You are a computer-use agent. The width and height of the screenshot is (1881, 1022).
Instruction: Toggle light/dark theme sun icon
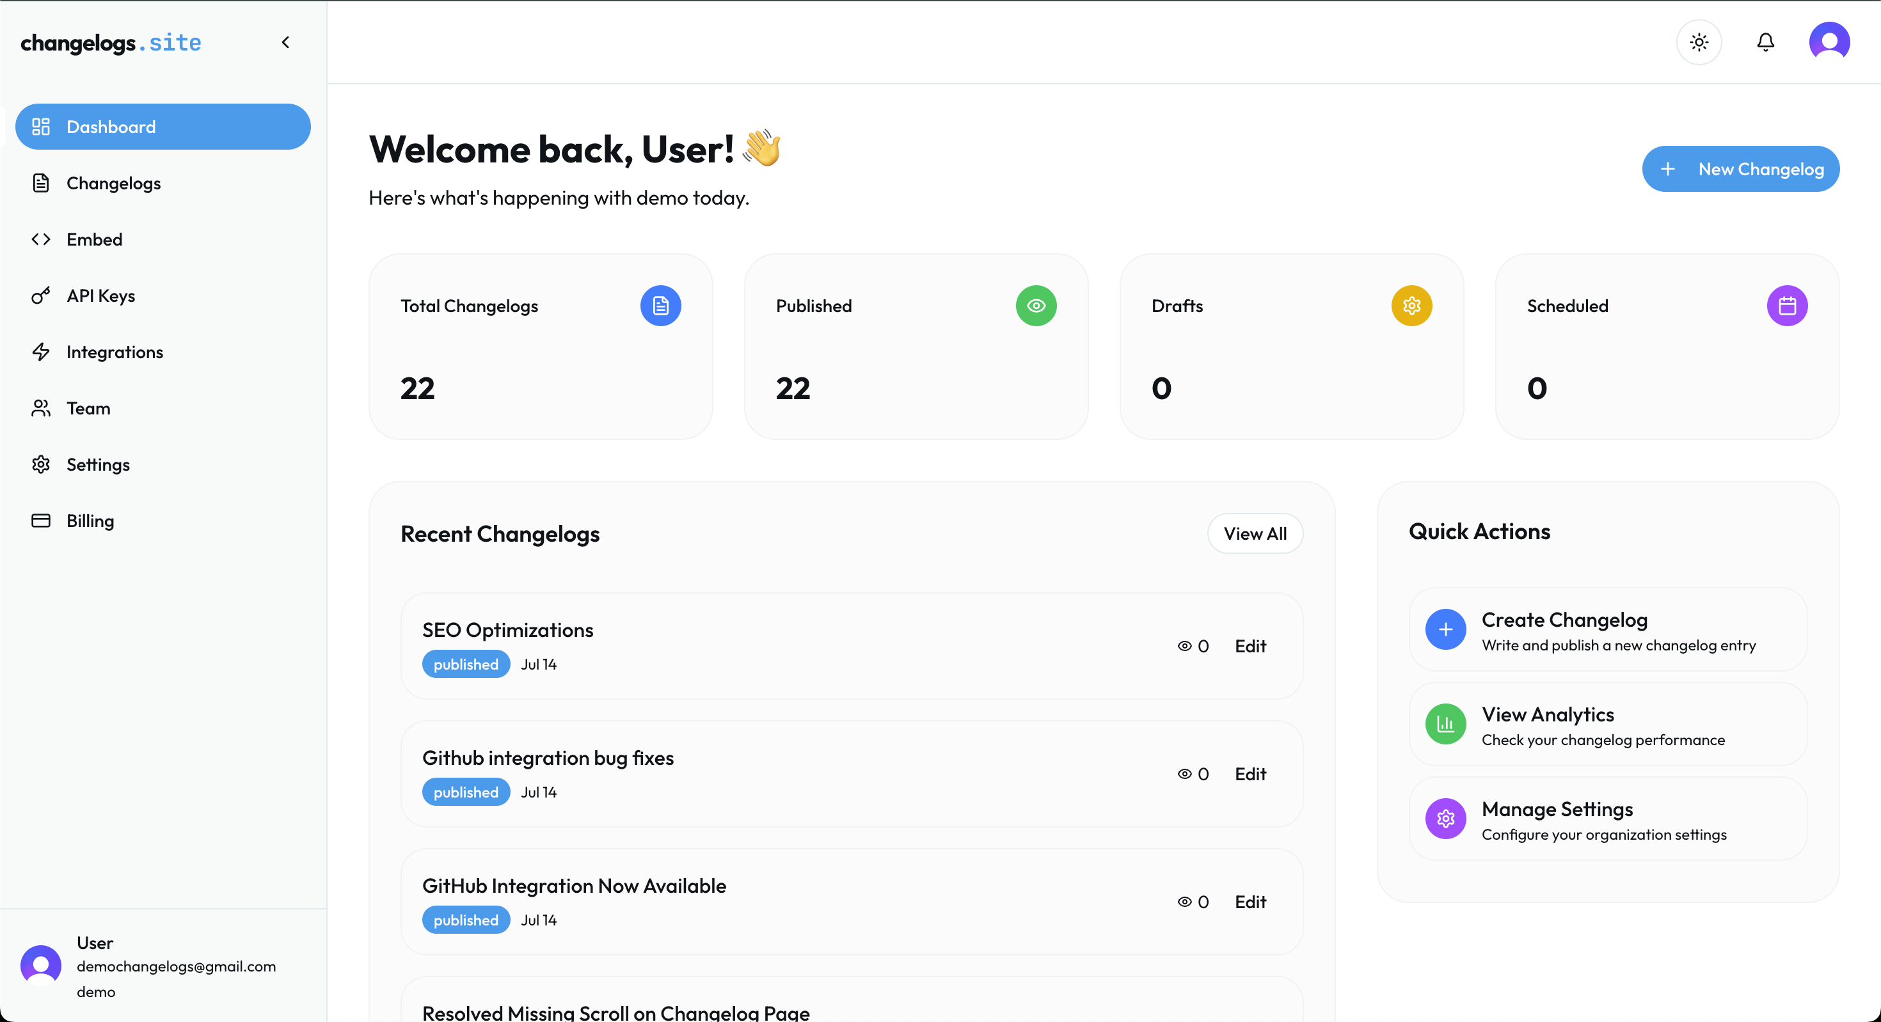[1699, 42]
